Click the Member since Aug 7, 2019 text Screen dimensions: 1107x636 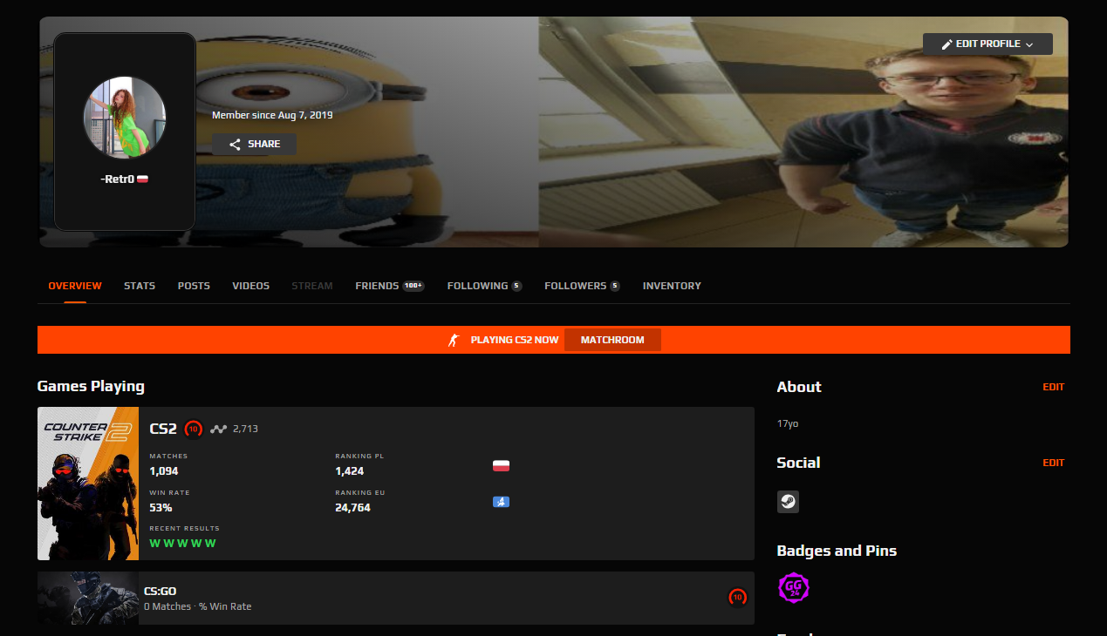[272, 115]
